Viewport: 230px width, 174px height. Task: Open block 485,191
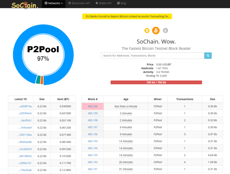[93, 169]
